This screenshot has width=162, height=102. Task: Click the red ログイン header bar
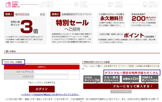point(42,67)
